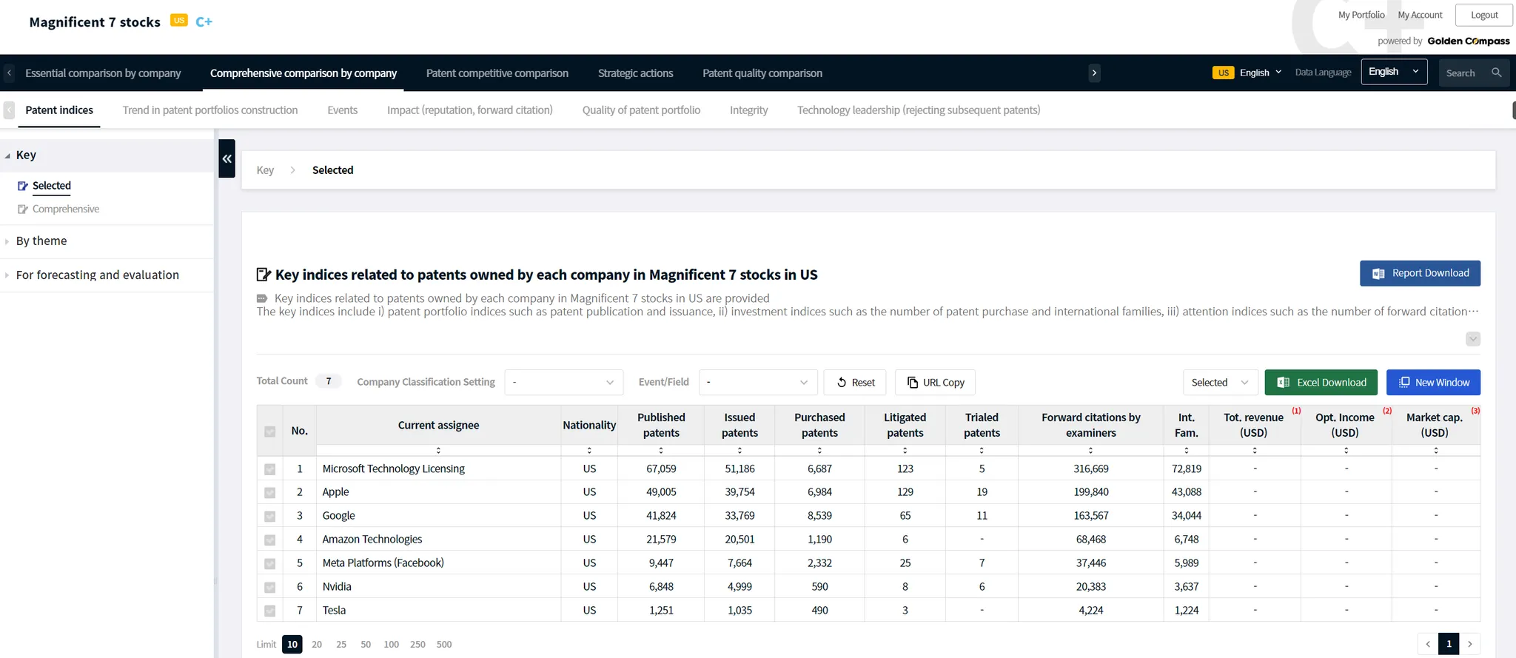
Task: Open the Quality of patent portfolio sub-tab
Action: (x=641, y=110)
